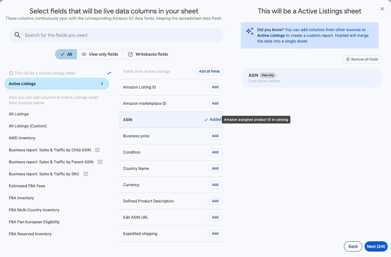The image size is (391, 257).
Task: Select Business report: Sales & Traffic by SKU
Action: pyautogui.click(x=44, y=174)
